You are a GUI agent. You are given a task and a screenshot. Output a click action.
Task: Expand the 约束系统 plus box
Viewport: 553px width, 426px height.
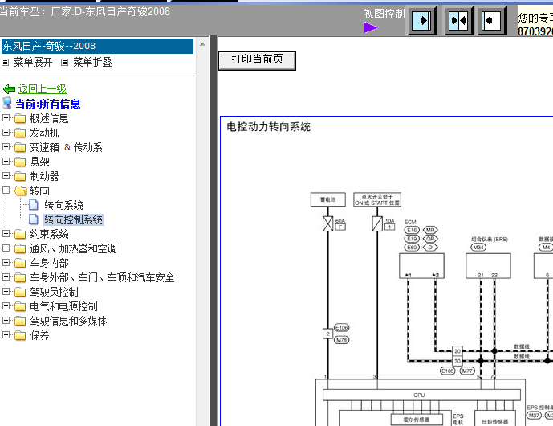[6, 233]
